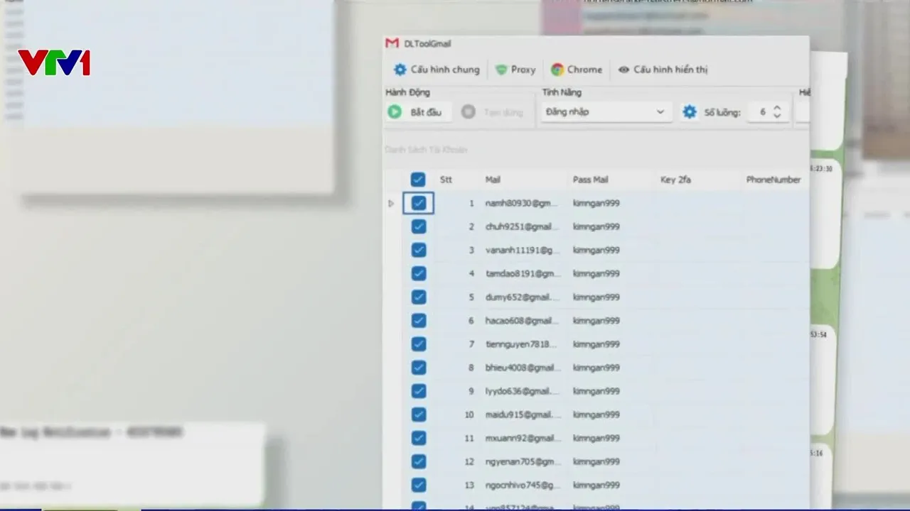The height and width of the screenshot is (511, 910).
Task: Open Cấu hình hiển thị eye icon
Action: 623,70
